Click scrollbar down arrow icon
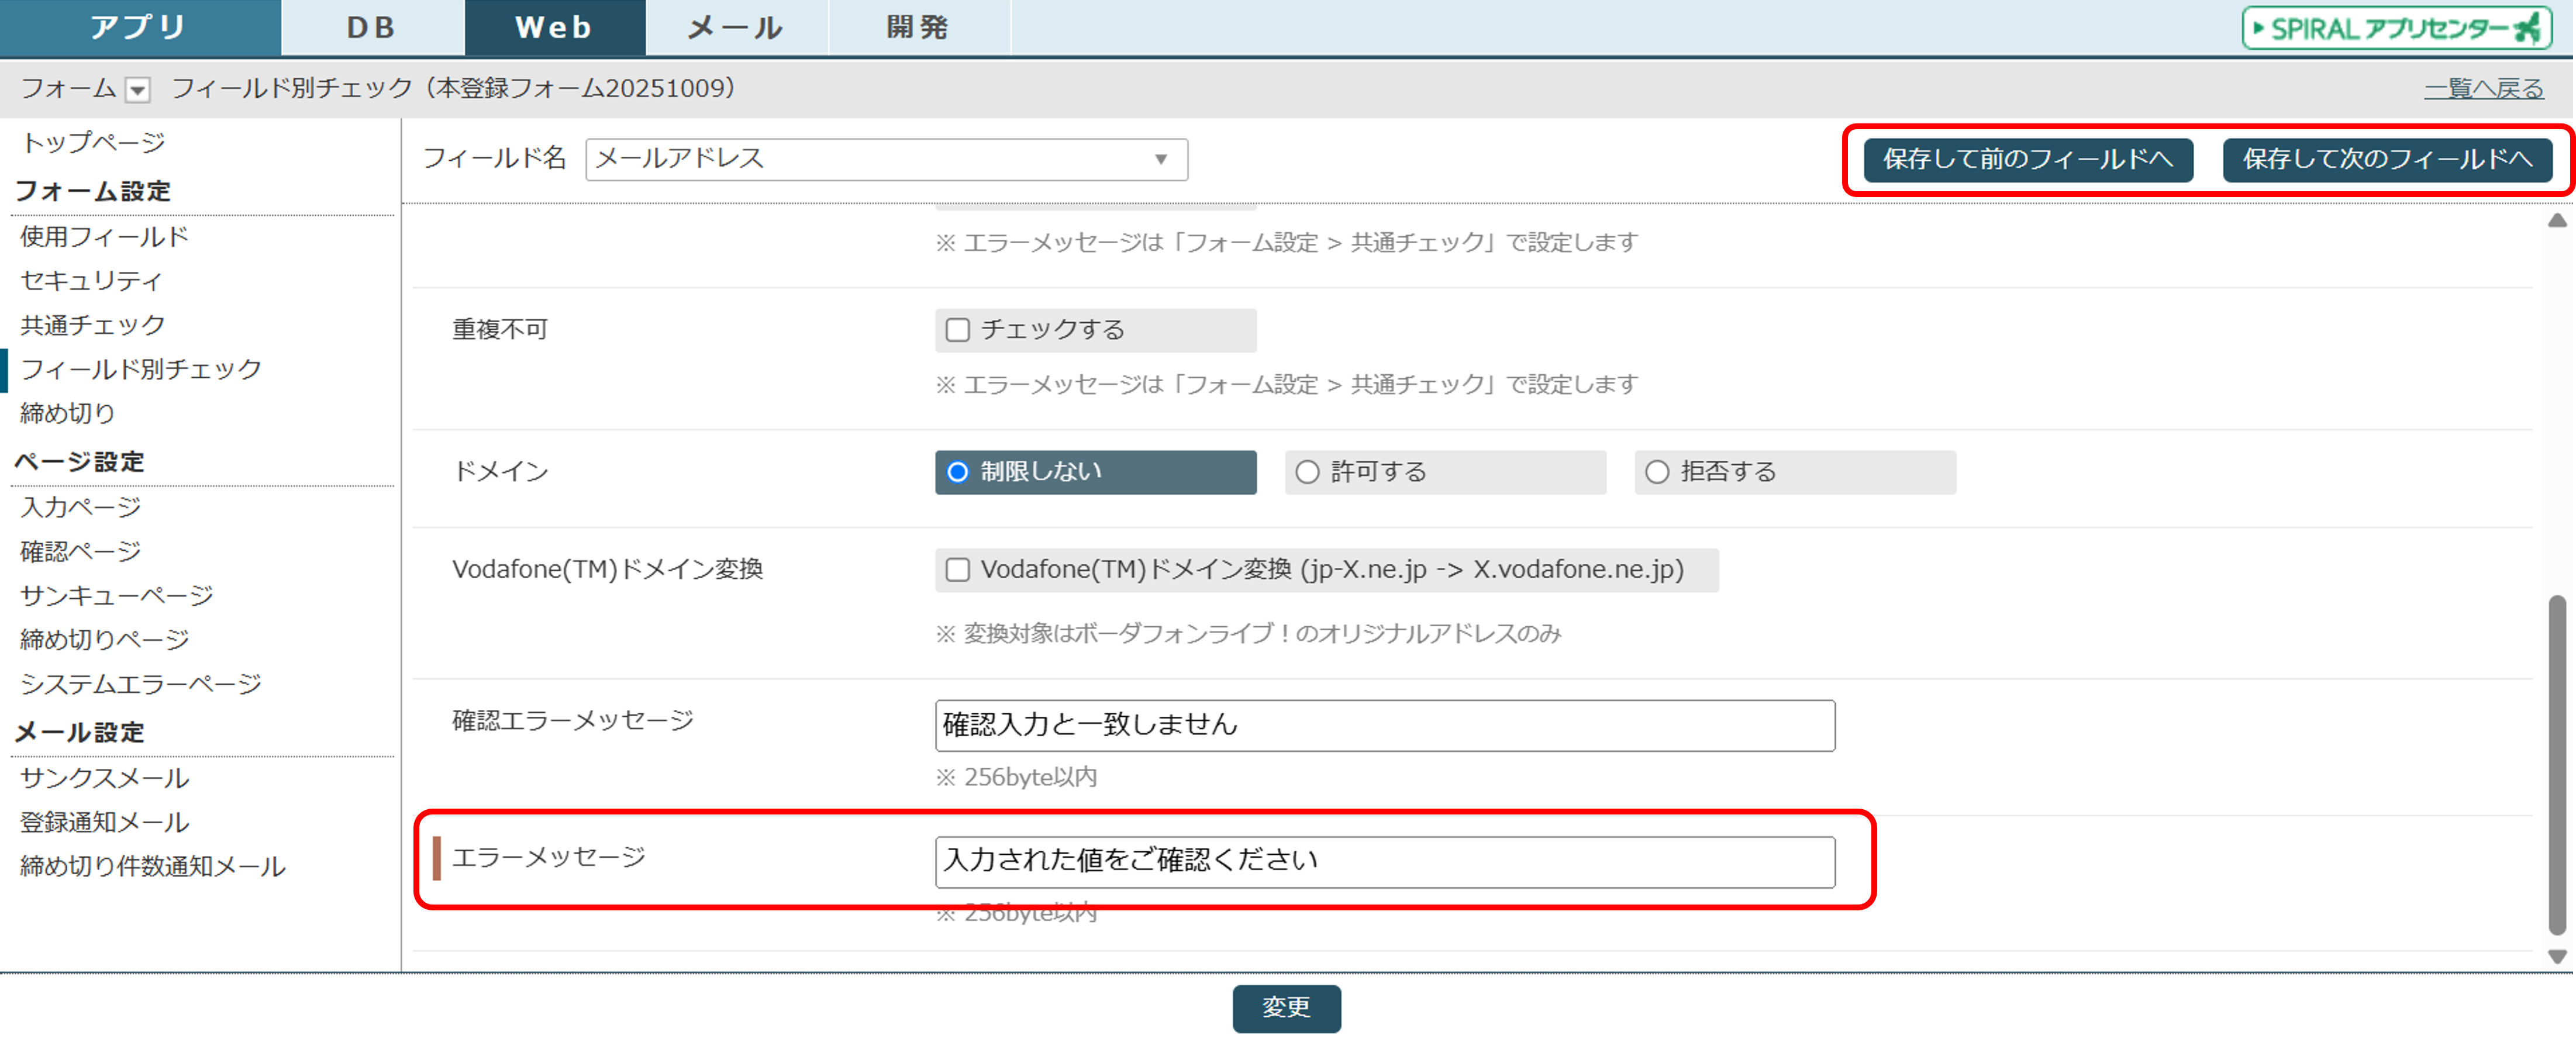The image size is (2576, 1039). (x=2557, y=957)
